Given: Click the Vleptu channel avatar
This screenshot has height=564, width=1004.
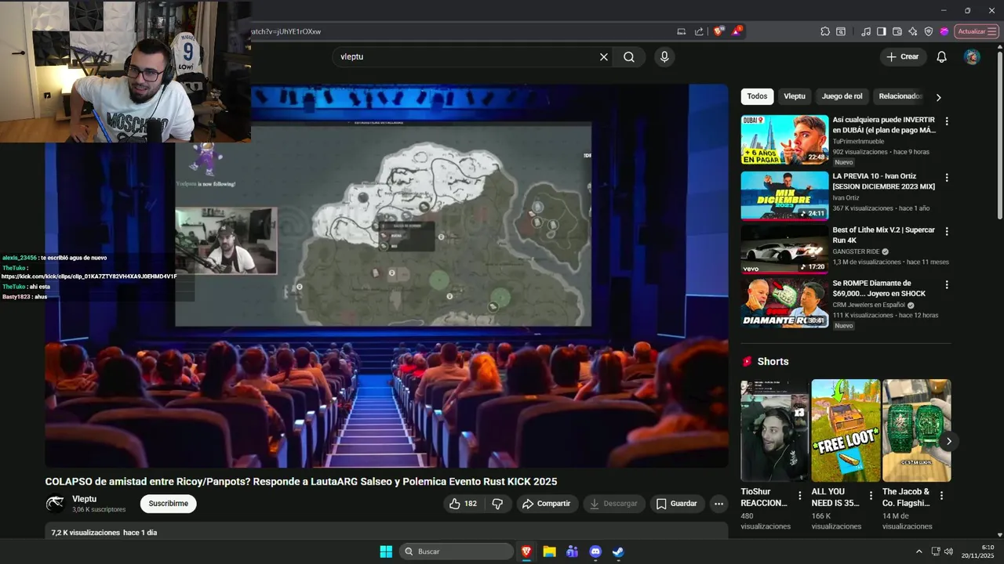Looking at the screenshot, I should [55, 504].
